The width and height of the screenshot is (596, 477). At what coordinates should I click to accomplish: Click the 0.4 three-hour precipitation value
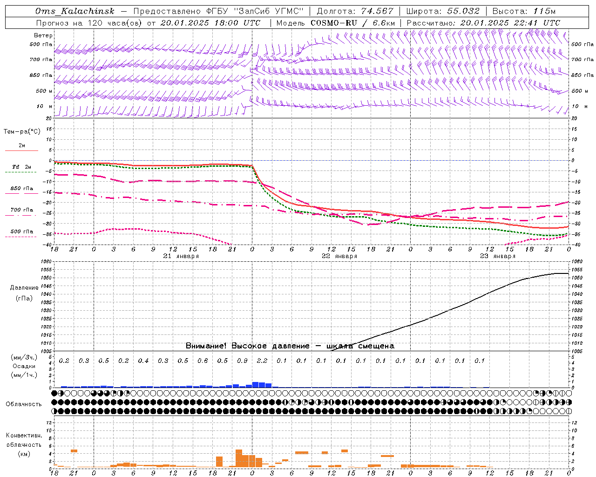143,361
